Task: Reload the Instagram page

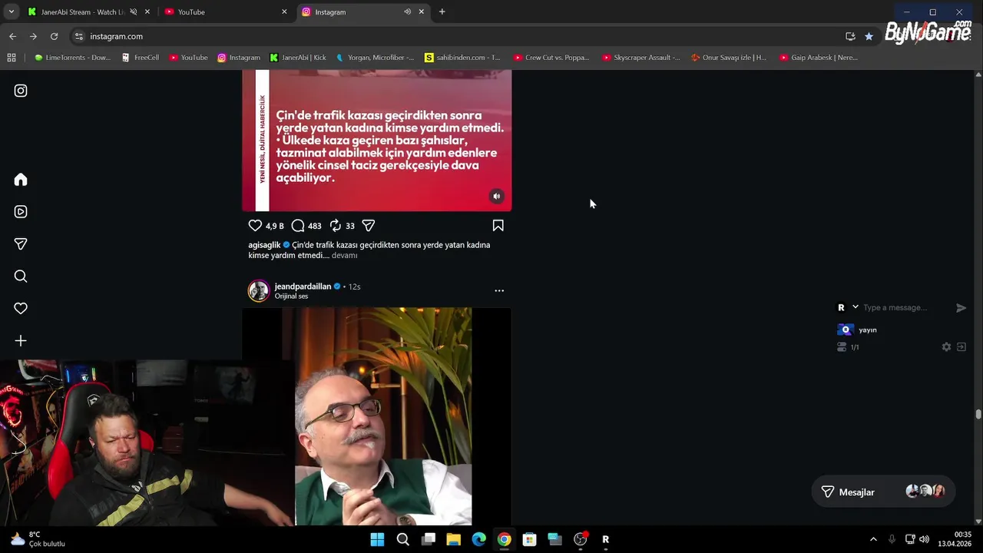Action: [54, 36]
